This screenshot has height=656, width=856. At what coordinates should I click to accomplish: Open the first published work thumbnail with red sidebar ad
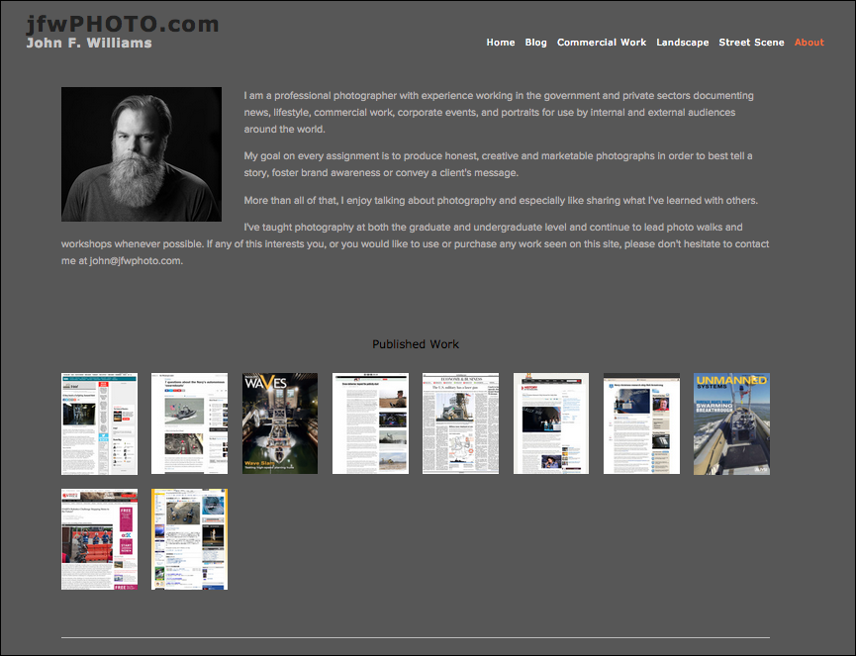point(99,424)
